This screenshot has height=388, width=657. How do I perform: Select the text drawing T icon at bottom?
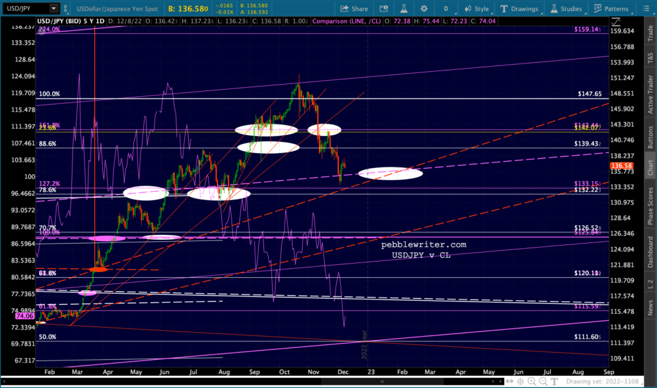click(x=554, y=382)
